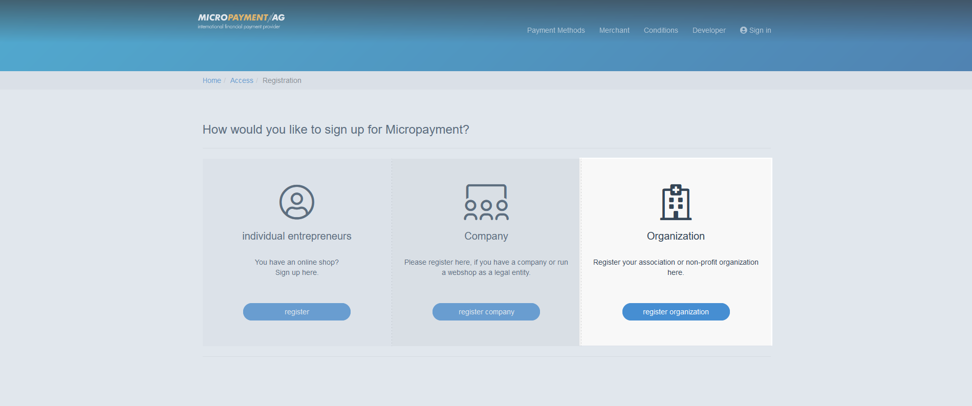Open the Payment Methods menu
Screen dimensions: 972x406
pyautogui.click(x=555, y=30)
